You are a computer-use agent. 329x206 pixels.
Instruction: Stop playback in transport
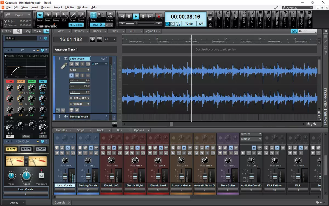click(x=129, y=16)
